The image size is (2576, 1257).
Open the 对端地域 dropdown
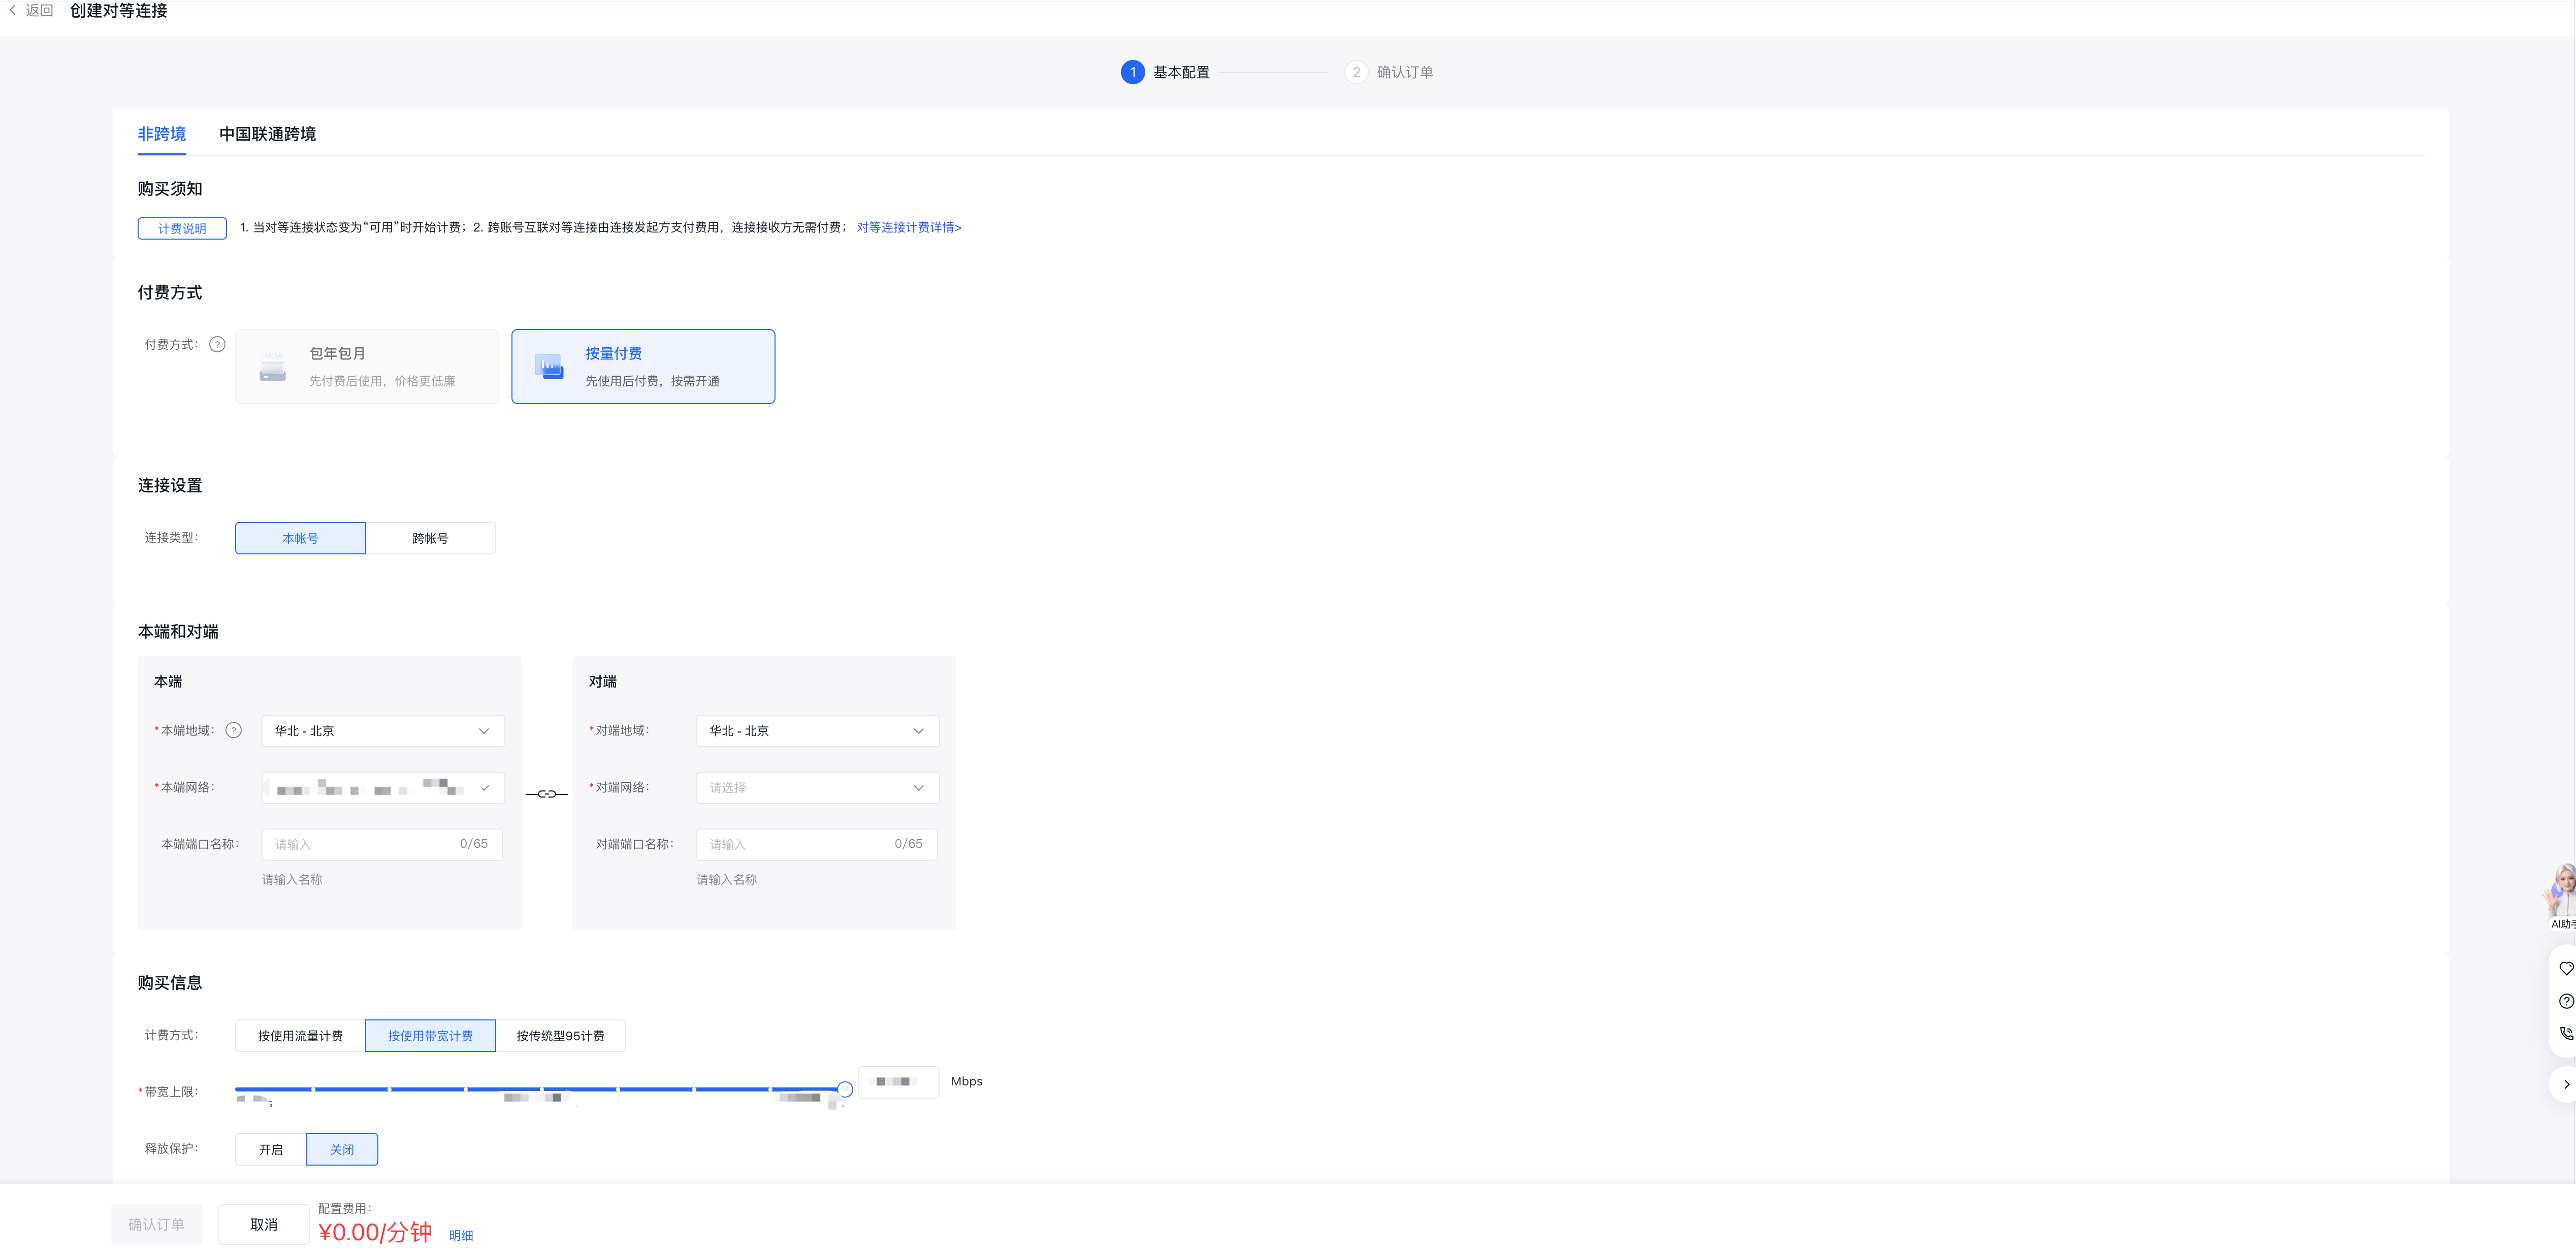coord(818,732)
